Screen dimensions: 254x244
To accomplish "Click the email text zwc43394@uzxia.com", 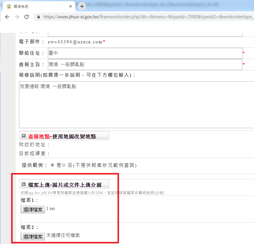I will pyautogui.click(x=75, y=42).
